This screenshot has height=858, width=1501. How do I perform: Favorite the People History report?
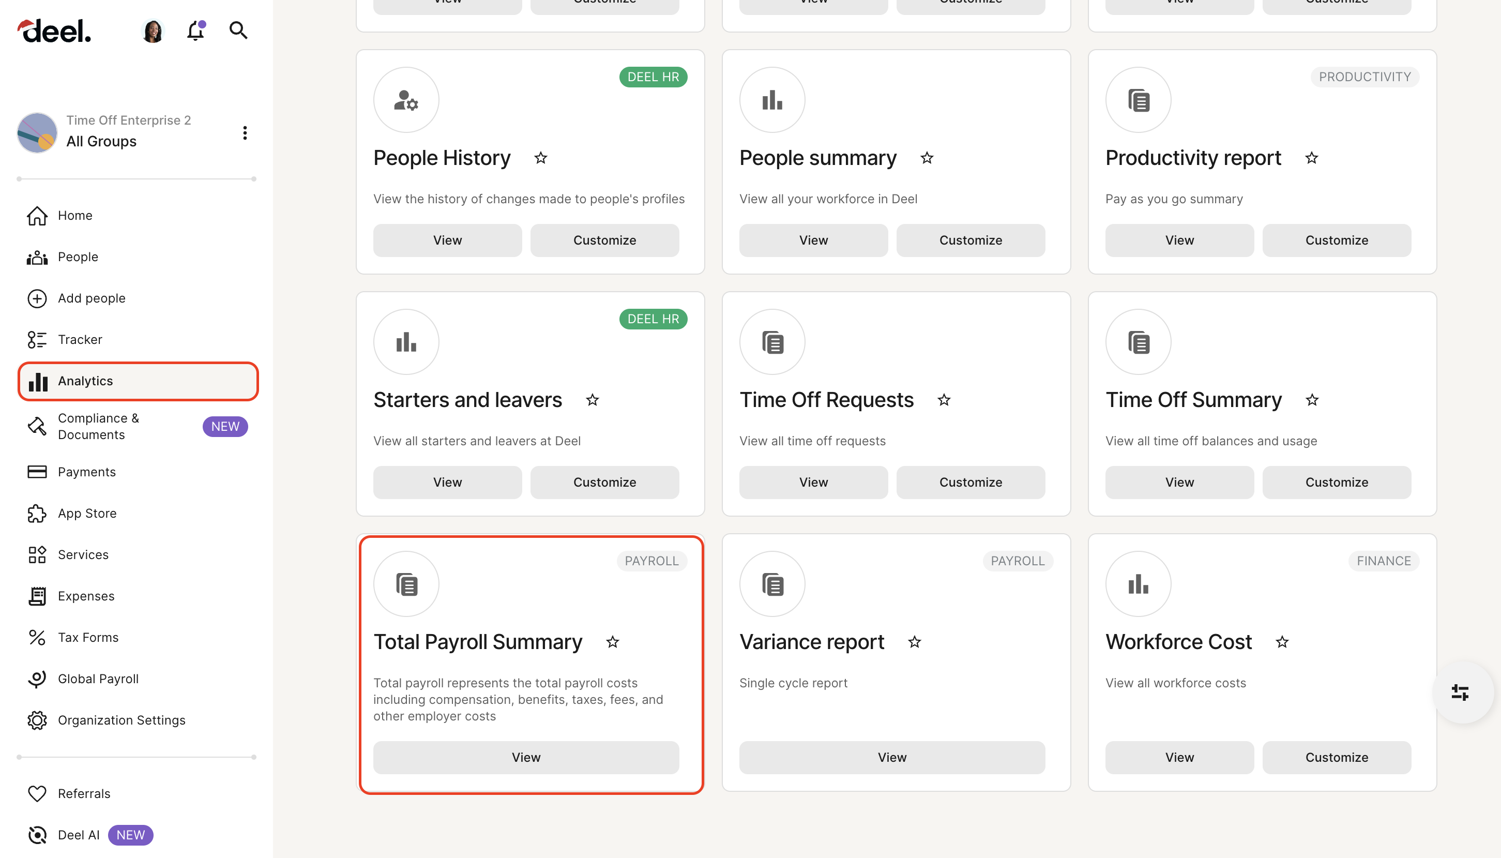pyautogui.click(x=540, y=158)
